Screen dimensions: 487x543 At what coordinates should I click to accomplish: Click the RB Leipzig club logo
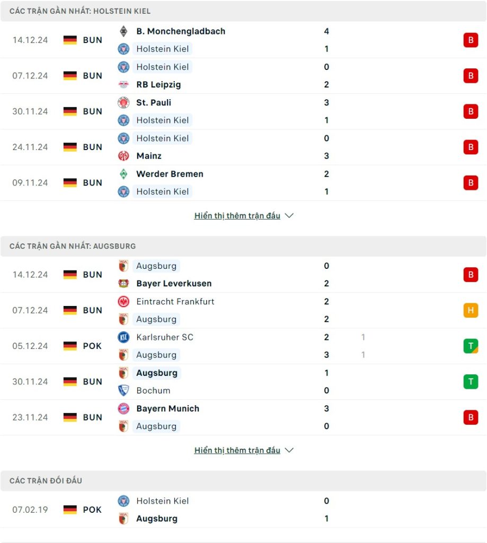coord(123,85)
